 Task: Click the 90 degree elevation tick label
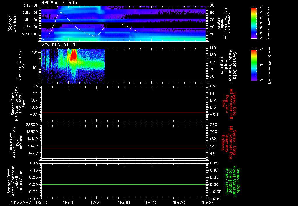pyautogui.click(x=212, y=6)
